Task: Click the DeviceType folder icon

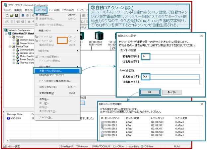Action: (14, 46)
